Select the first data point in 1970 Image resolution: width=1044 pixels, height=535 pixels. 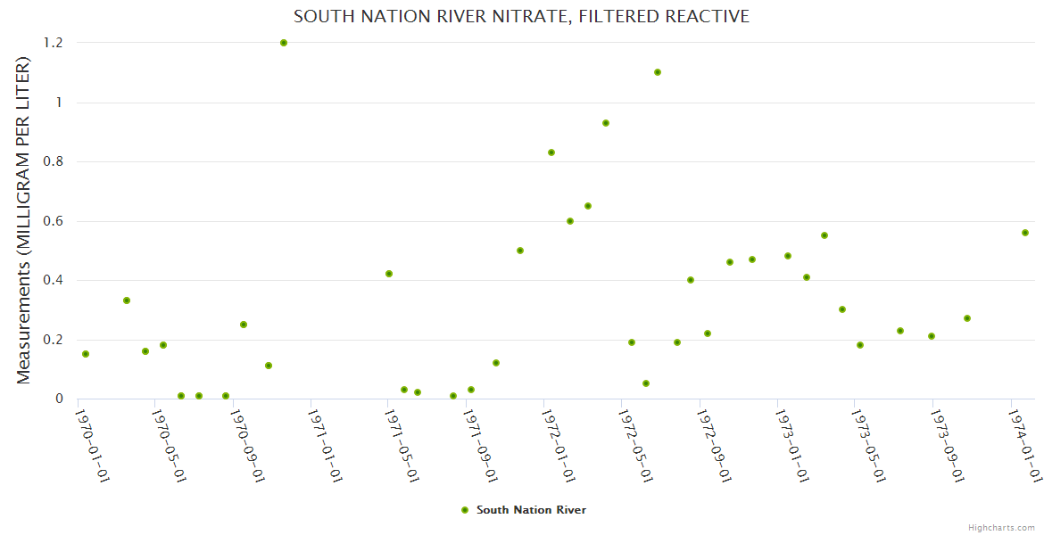tap(86, 354)
